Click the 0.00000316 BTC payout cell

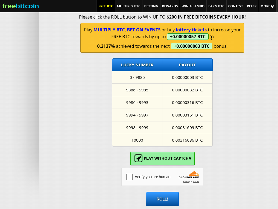click(x=188, y=103)
